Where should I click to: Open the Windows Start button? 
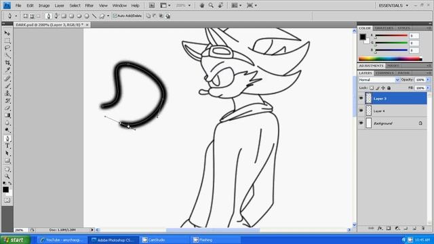[15, 240]
